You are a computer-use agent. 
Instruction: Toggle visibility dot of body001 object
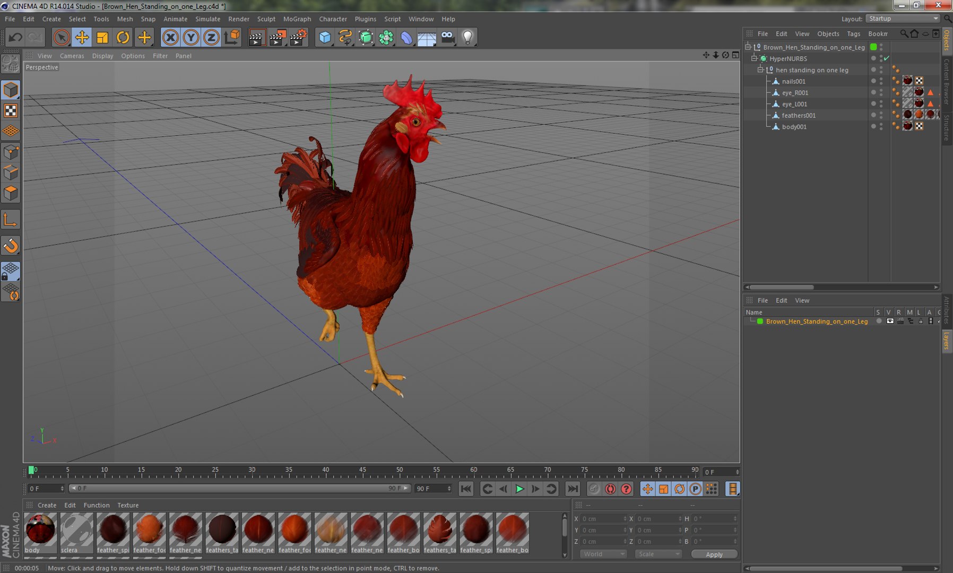click(x=873, y=126)
